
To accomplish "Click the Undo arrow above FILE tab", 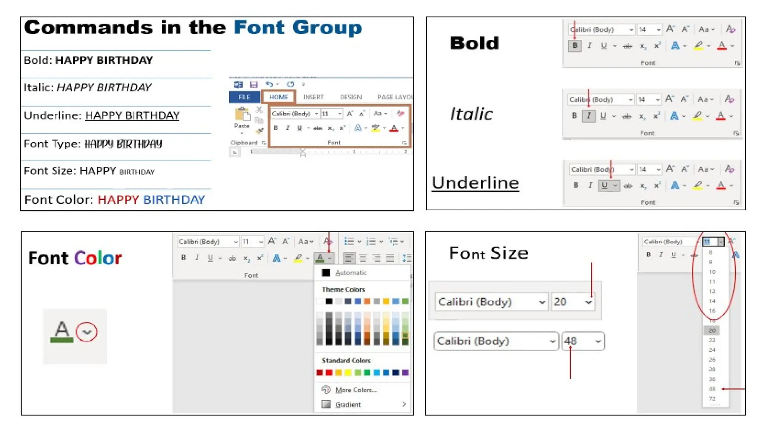I will click(x=269, y=84).
